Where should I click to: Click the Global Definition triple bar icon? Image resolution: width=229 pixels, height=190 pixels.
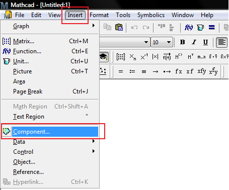pyautogui.click(x=144, y=72)
